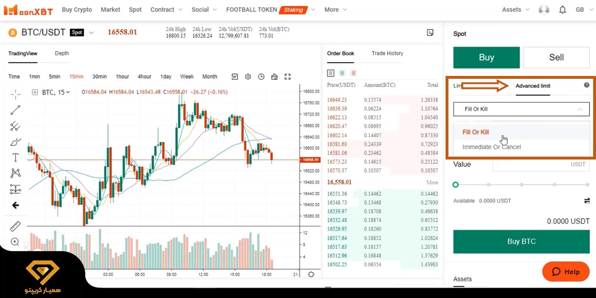Viewport: 596px width, 298px height.
Task: Open chart settings gear icon
Action: click(x=248, y=76)
